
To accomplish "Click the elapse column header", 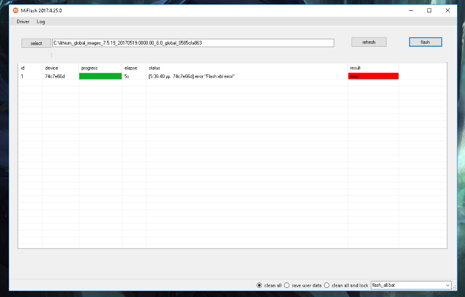I will (x=134, y=68).
